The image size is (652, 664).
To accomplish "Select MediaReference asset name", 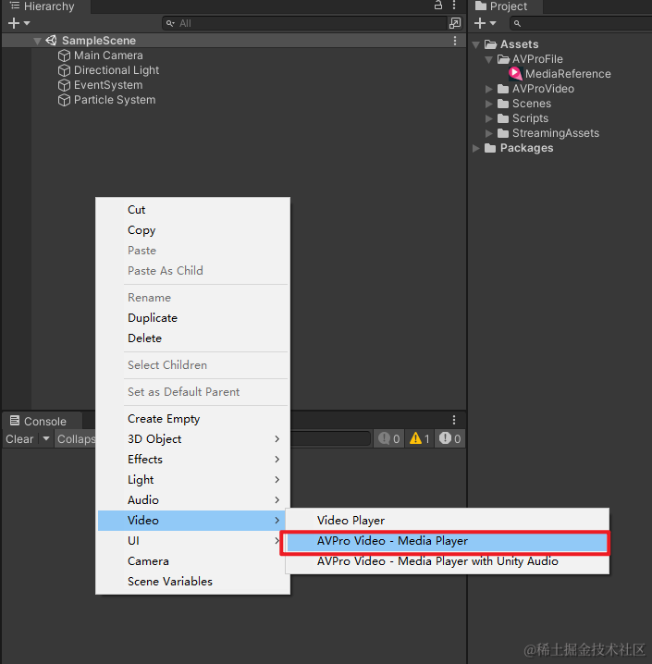I will pos(568,74).
